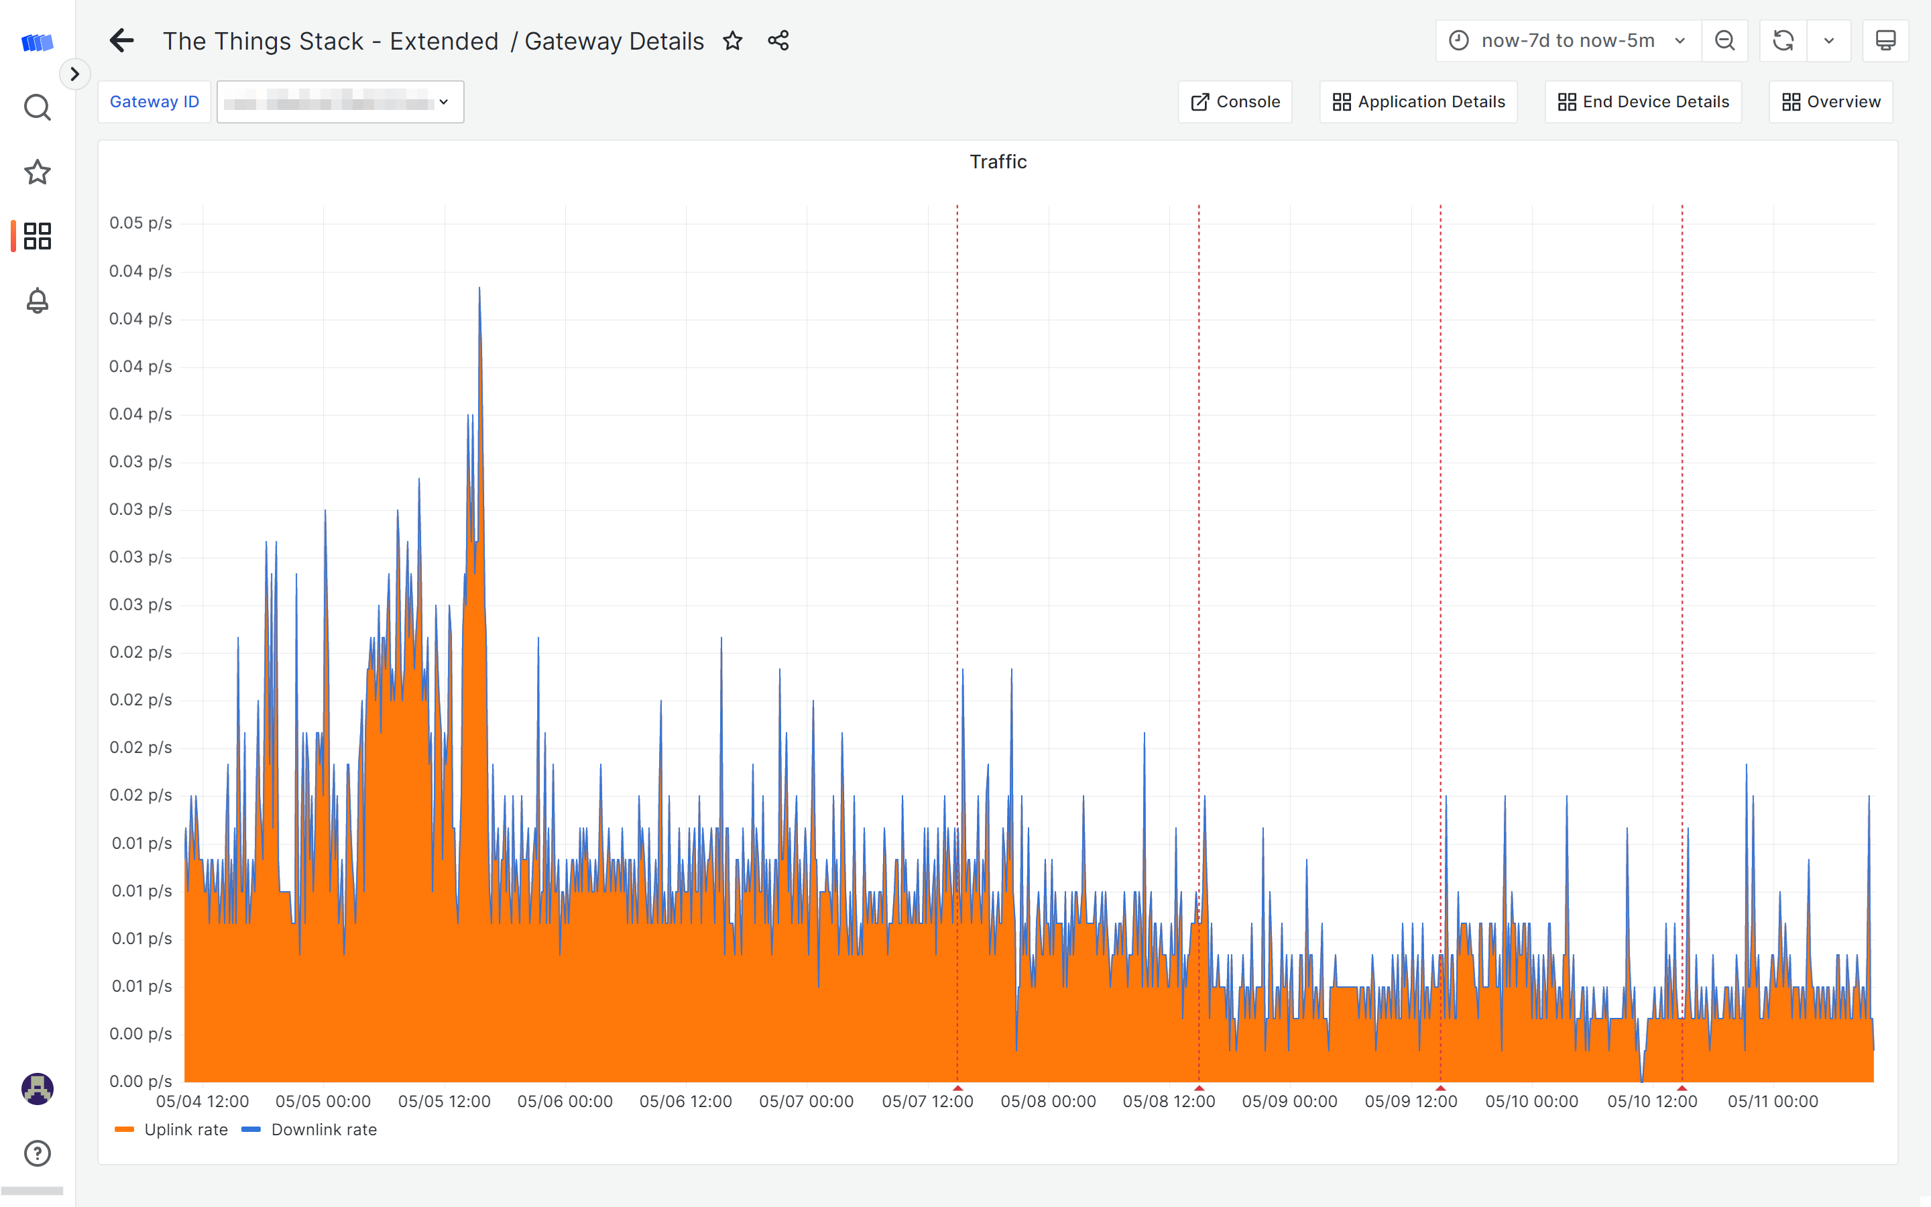Click the zoom out time range icon
This screenshot has width=1931, height=1207.
point(1724,41)
